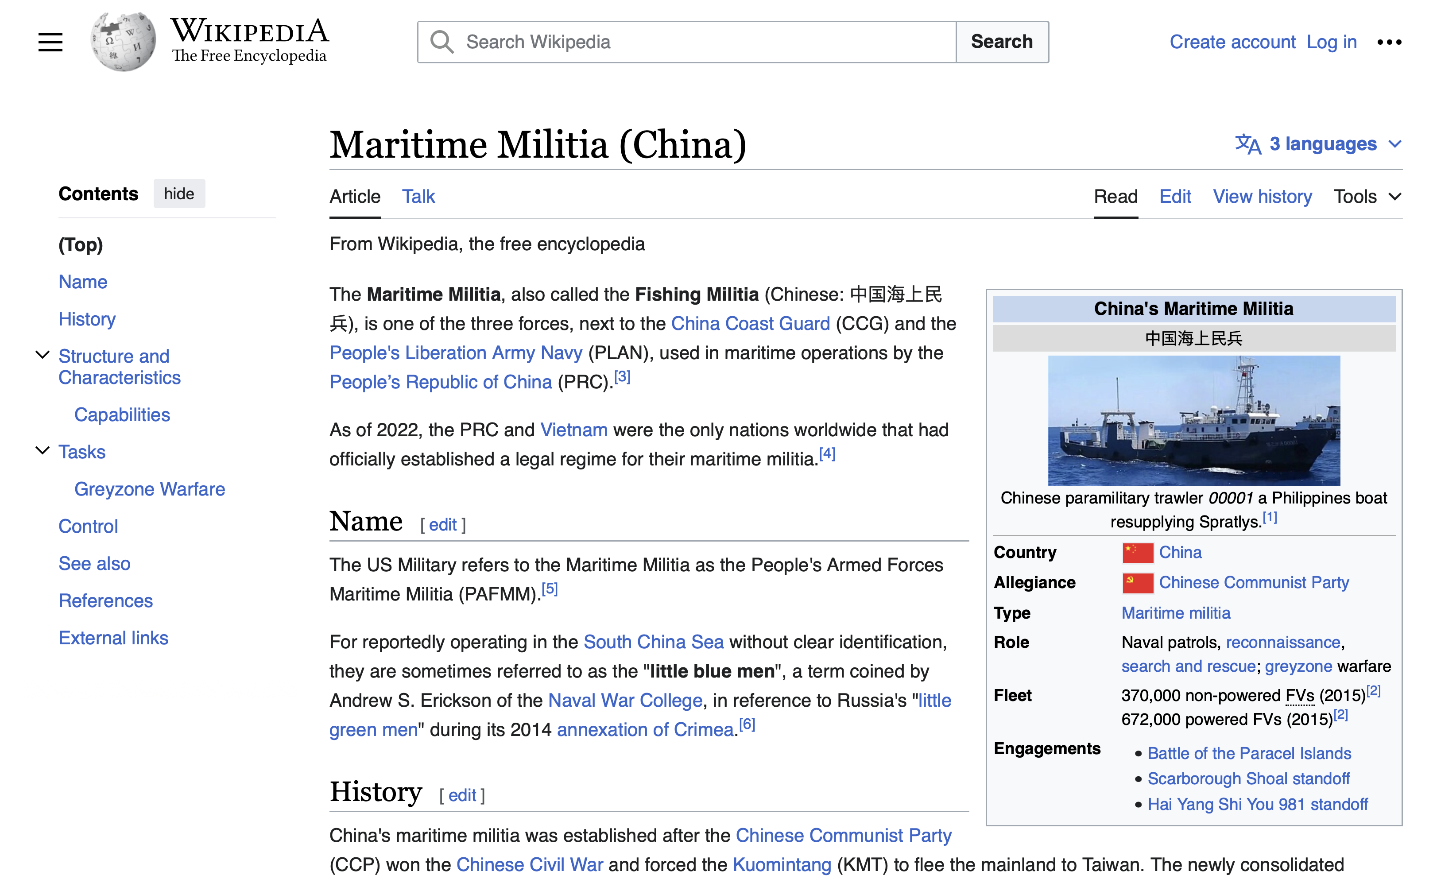Open the three-dot personal tools menu
Viewport: 1433px width, 883px height.
1389,42
